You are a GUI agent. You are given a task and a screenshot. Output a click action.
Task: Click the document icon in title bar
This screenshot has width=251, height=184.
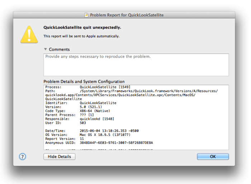coord(86,15)
